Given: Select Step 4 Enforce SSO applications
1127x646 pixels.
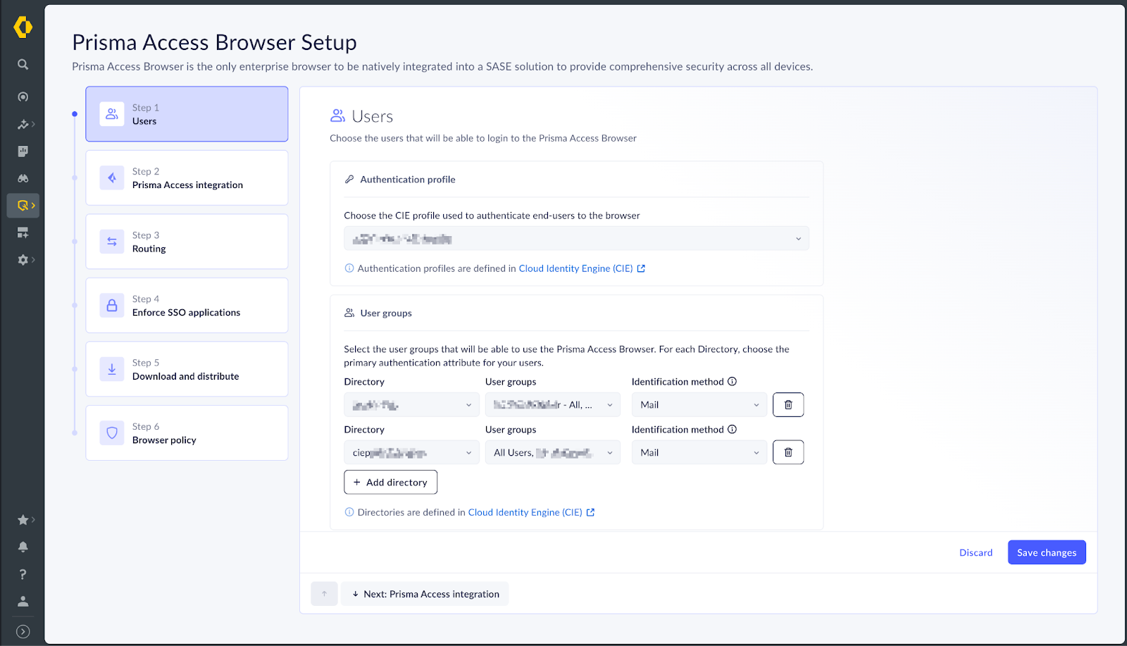Looking at the screenshot, I should pos(187,306).
